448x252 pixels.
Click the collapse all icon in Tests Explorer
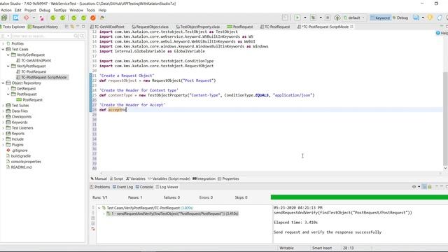[x=66, y=27]
